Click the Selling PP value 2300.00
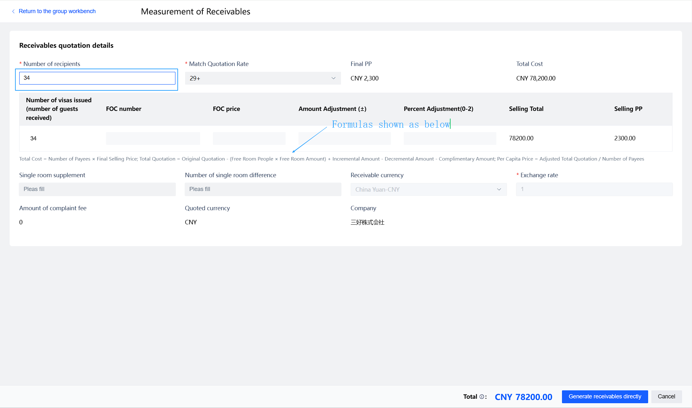692x408 pixels. [625, 138]
